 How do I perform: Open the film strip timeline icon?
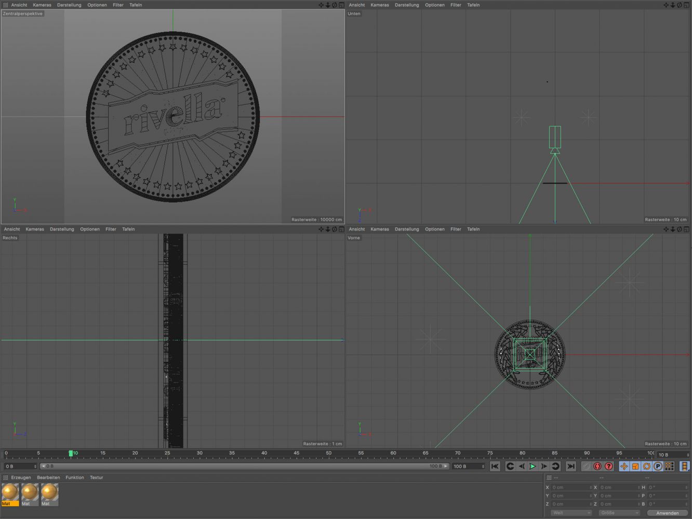684,466
